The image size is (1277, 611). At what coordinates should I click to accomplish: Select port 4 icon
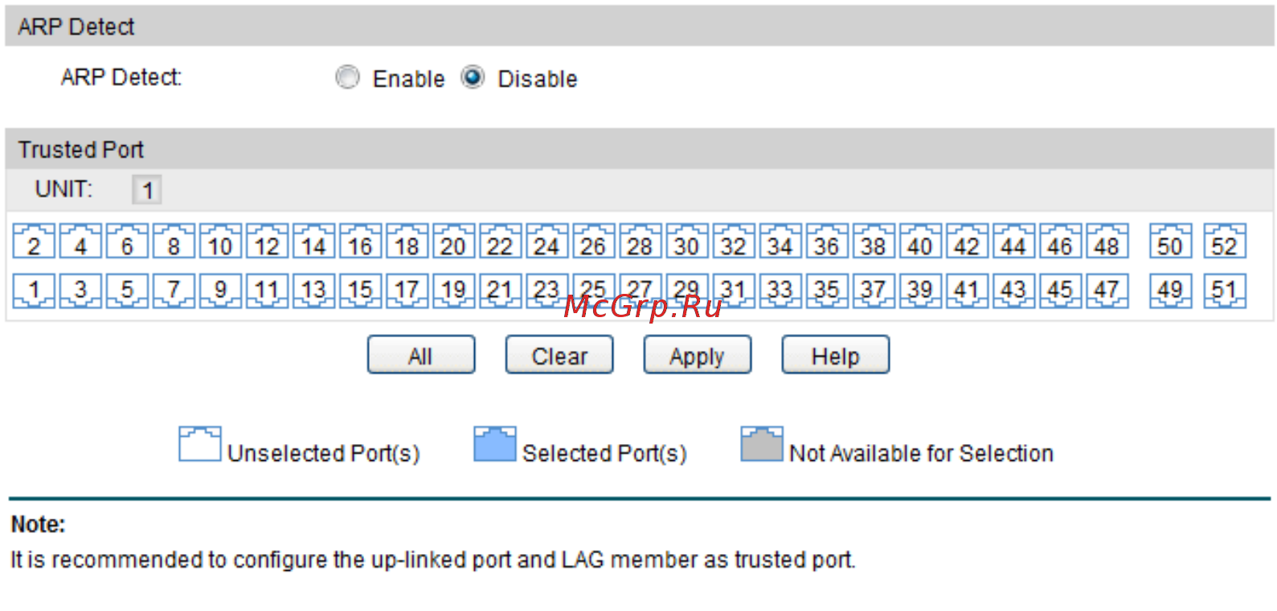tap(80, 242)
